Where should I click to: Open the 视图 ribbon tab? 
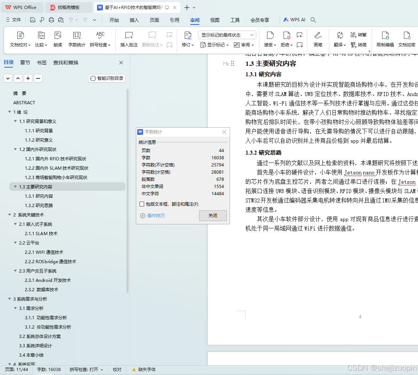(215, 20)
